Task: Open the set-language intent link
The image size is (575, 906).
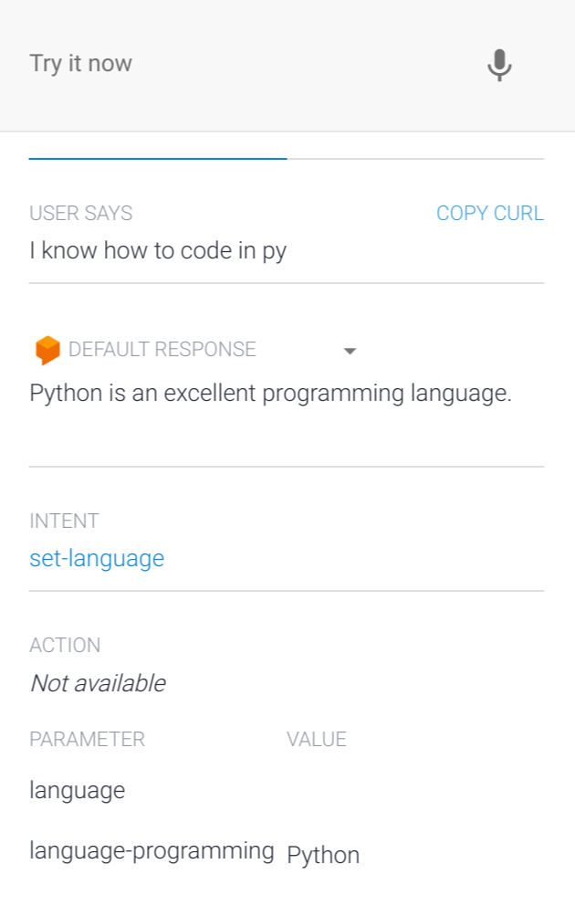Action: (97, 558)
